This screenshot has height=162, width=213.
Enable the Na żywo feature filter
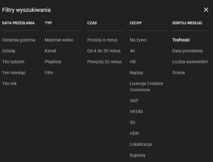[x=138, y=40]
